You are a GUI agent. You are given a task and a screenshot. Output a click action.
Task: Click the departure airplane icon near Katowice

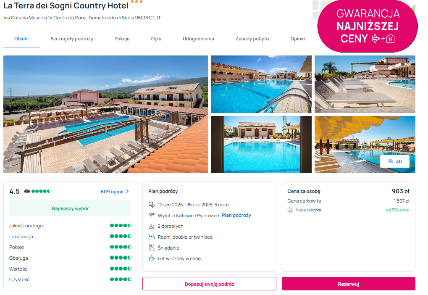point(152,216)
